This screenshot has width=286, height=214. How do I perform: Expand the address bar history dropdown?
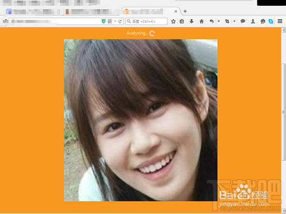click(x=115, y=22)
